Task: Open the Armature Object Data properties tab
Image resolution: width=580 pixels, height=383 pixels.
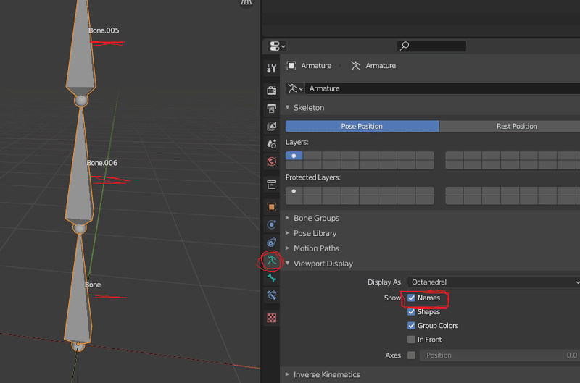Action: pos(271,261)
